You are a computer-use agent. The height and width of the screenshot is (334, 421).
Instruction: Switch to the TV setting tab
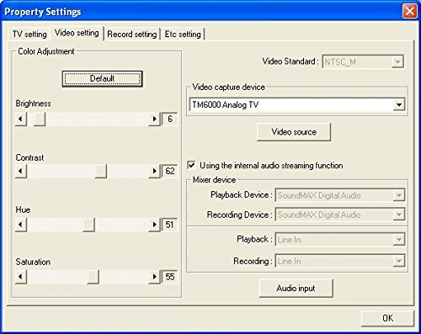pos(29,34)
